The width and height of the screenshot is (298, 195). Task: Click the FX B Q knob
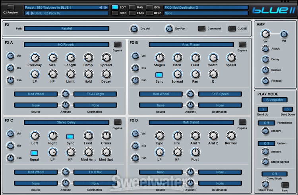pyautogui.click(x=213, y=74)
